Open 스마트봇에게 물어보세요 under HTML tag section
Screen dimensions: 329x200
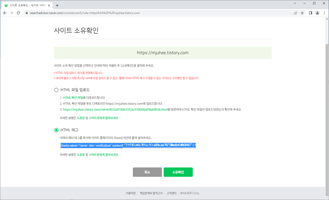point(104,154)
